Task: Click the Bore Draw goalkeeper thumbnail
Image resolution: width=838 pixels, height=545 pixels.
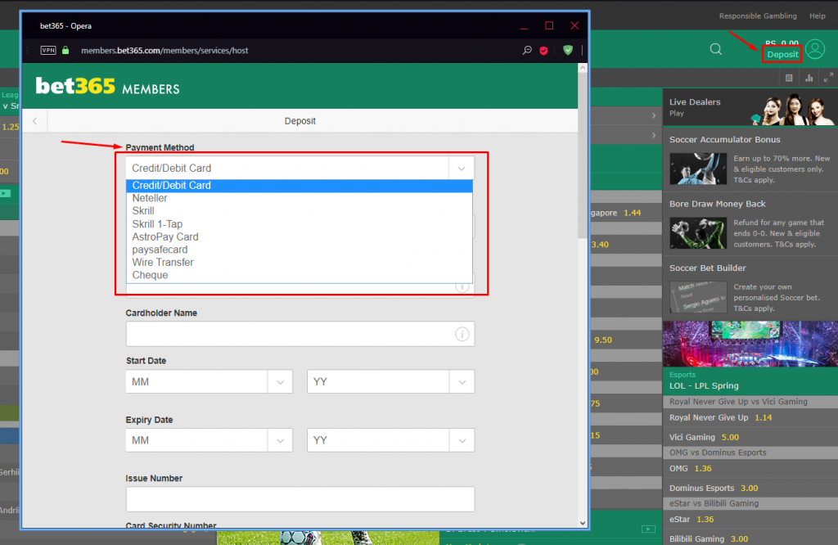Action: point(698,233)
